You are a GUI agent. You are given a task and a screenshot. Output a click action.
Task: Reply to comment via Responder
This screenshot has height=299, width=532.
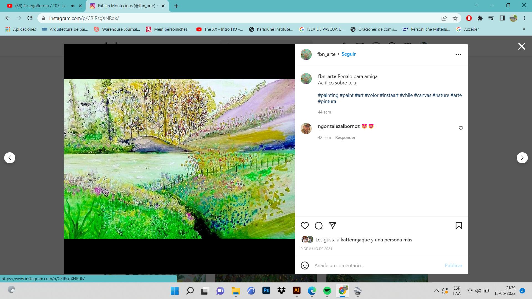345,138
